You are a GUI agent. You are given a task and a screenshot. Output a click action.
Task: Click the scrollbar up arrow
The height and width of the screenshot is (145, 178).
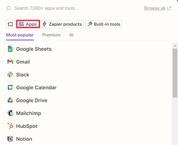175,46
